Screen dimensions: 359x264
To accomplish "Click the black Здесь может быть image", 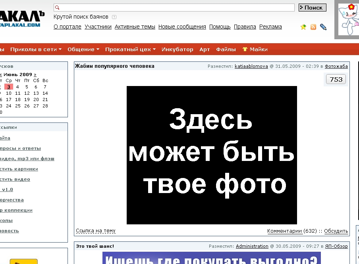I will coord(212,155).
